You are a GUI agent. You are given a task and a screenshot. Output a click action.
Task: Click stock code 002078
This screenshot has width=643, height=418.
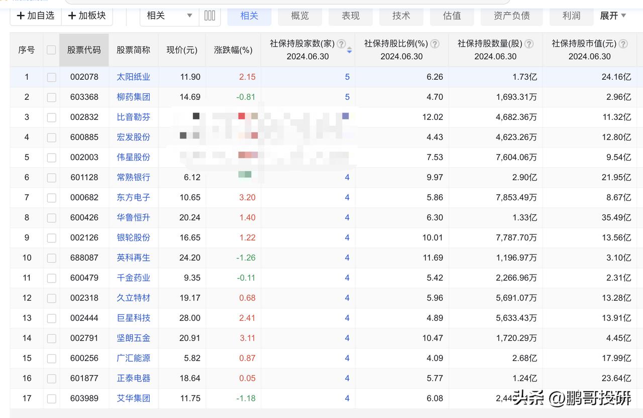click(84, 77)
